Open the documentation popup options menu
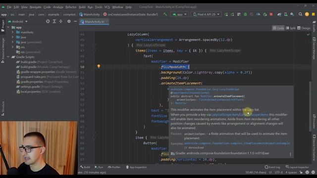 tap(290, 154)
